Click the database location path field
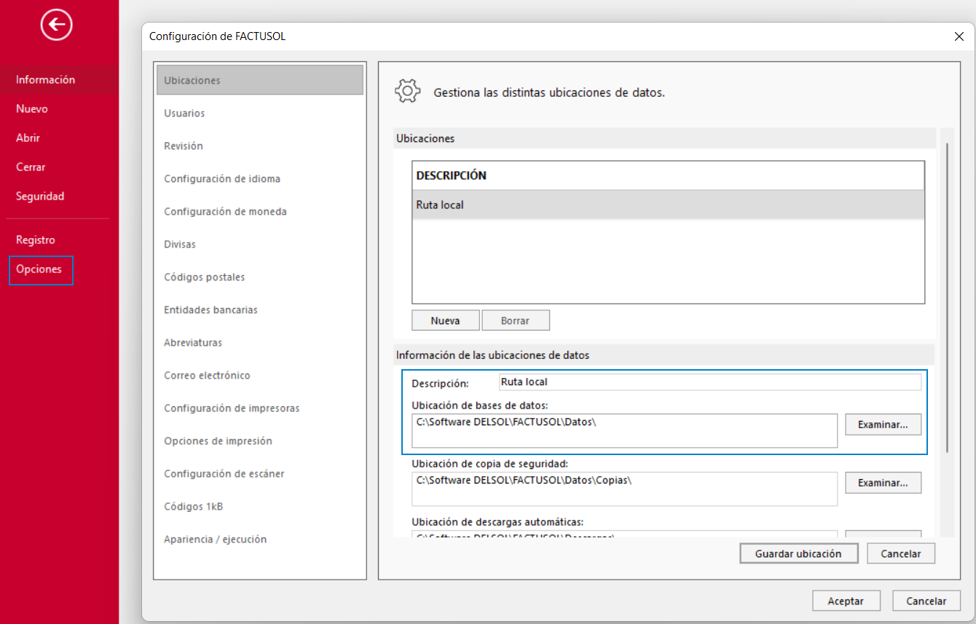976x624 pixels. click(x=624, y=430)
